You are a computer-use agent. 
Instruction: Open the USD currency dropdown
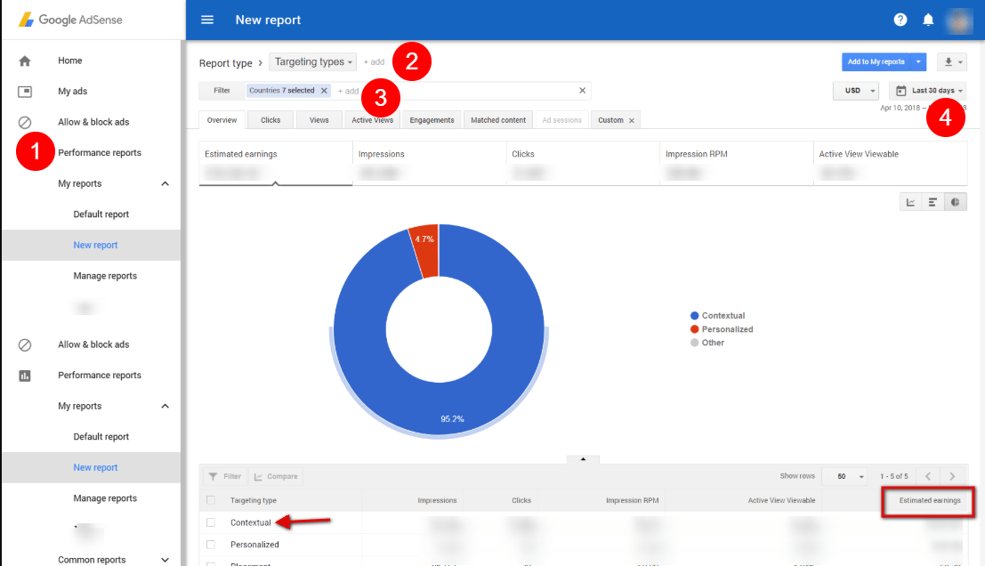pos(856,91)
